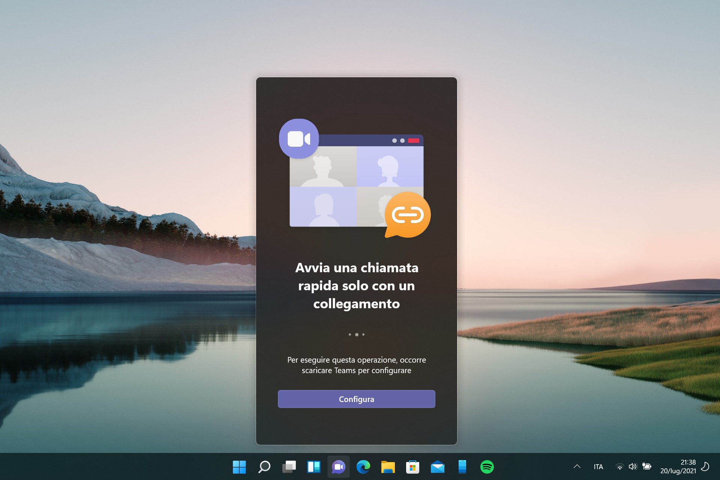Viewport: 720px width, 480px height.
Task: Select the middle onboarding page dot
Action: (357, 334)
